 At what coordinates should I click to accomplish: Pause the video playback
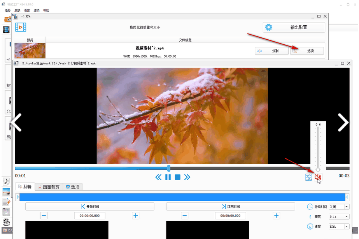pos(168,177)
